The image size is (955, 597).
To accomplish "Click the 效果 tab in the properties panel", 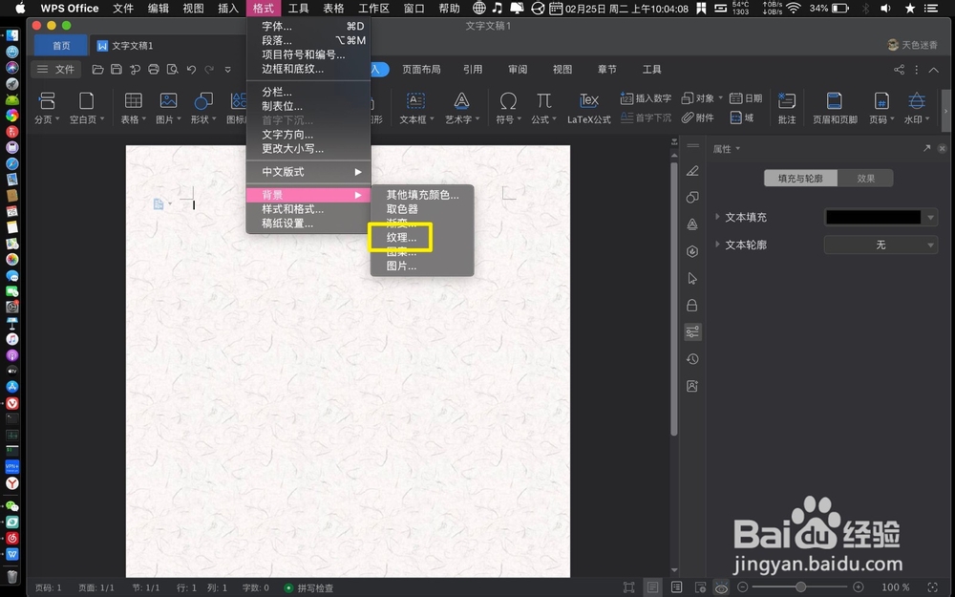I will 866,177.
